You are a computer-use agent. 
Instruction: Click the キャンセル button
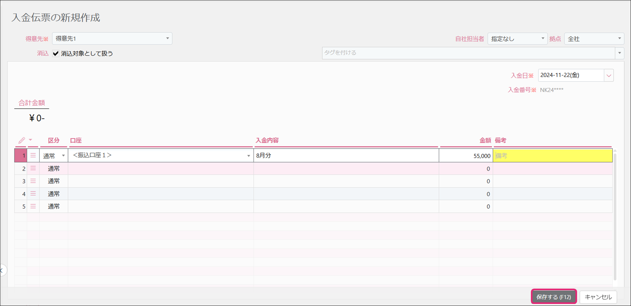[x=598, y=297]
